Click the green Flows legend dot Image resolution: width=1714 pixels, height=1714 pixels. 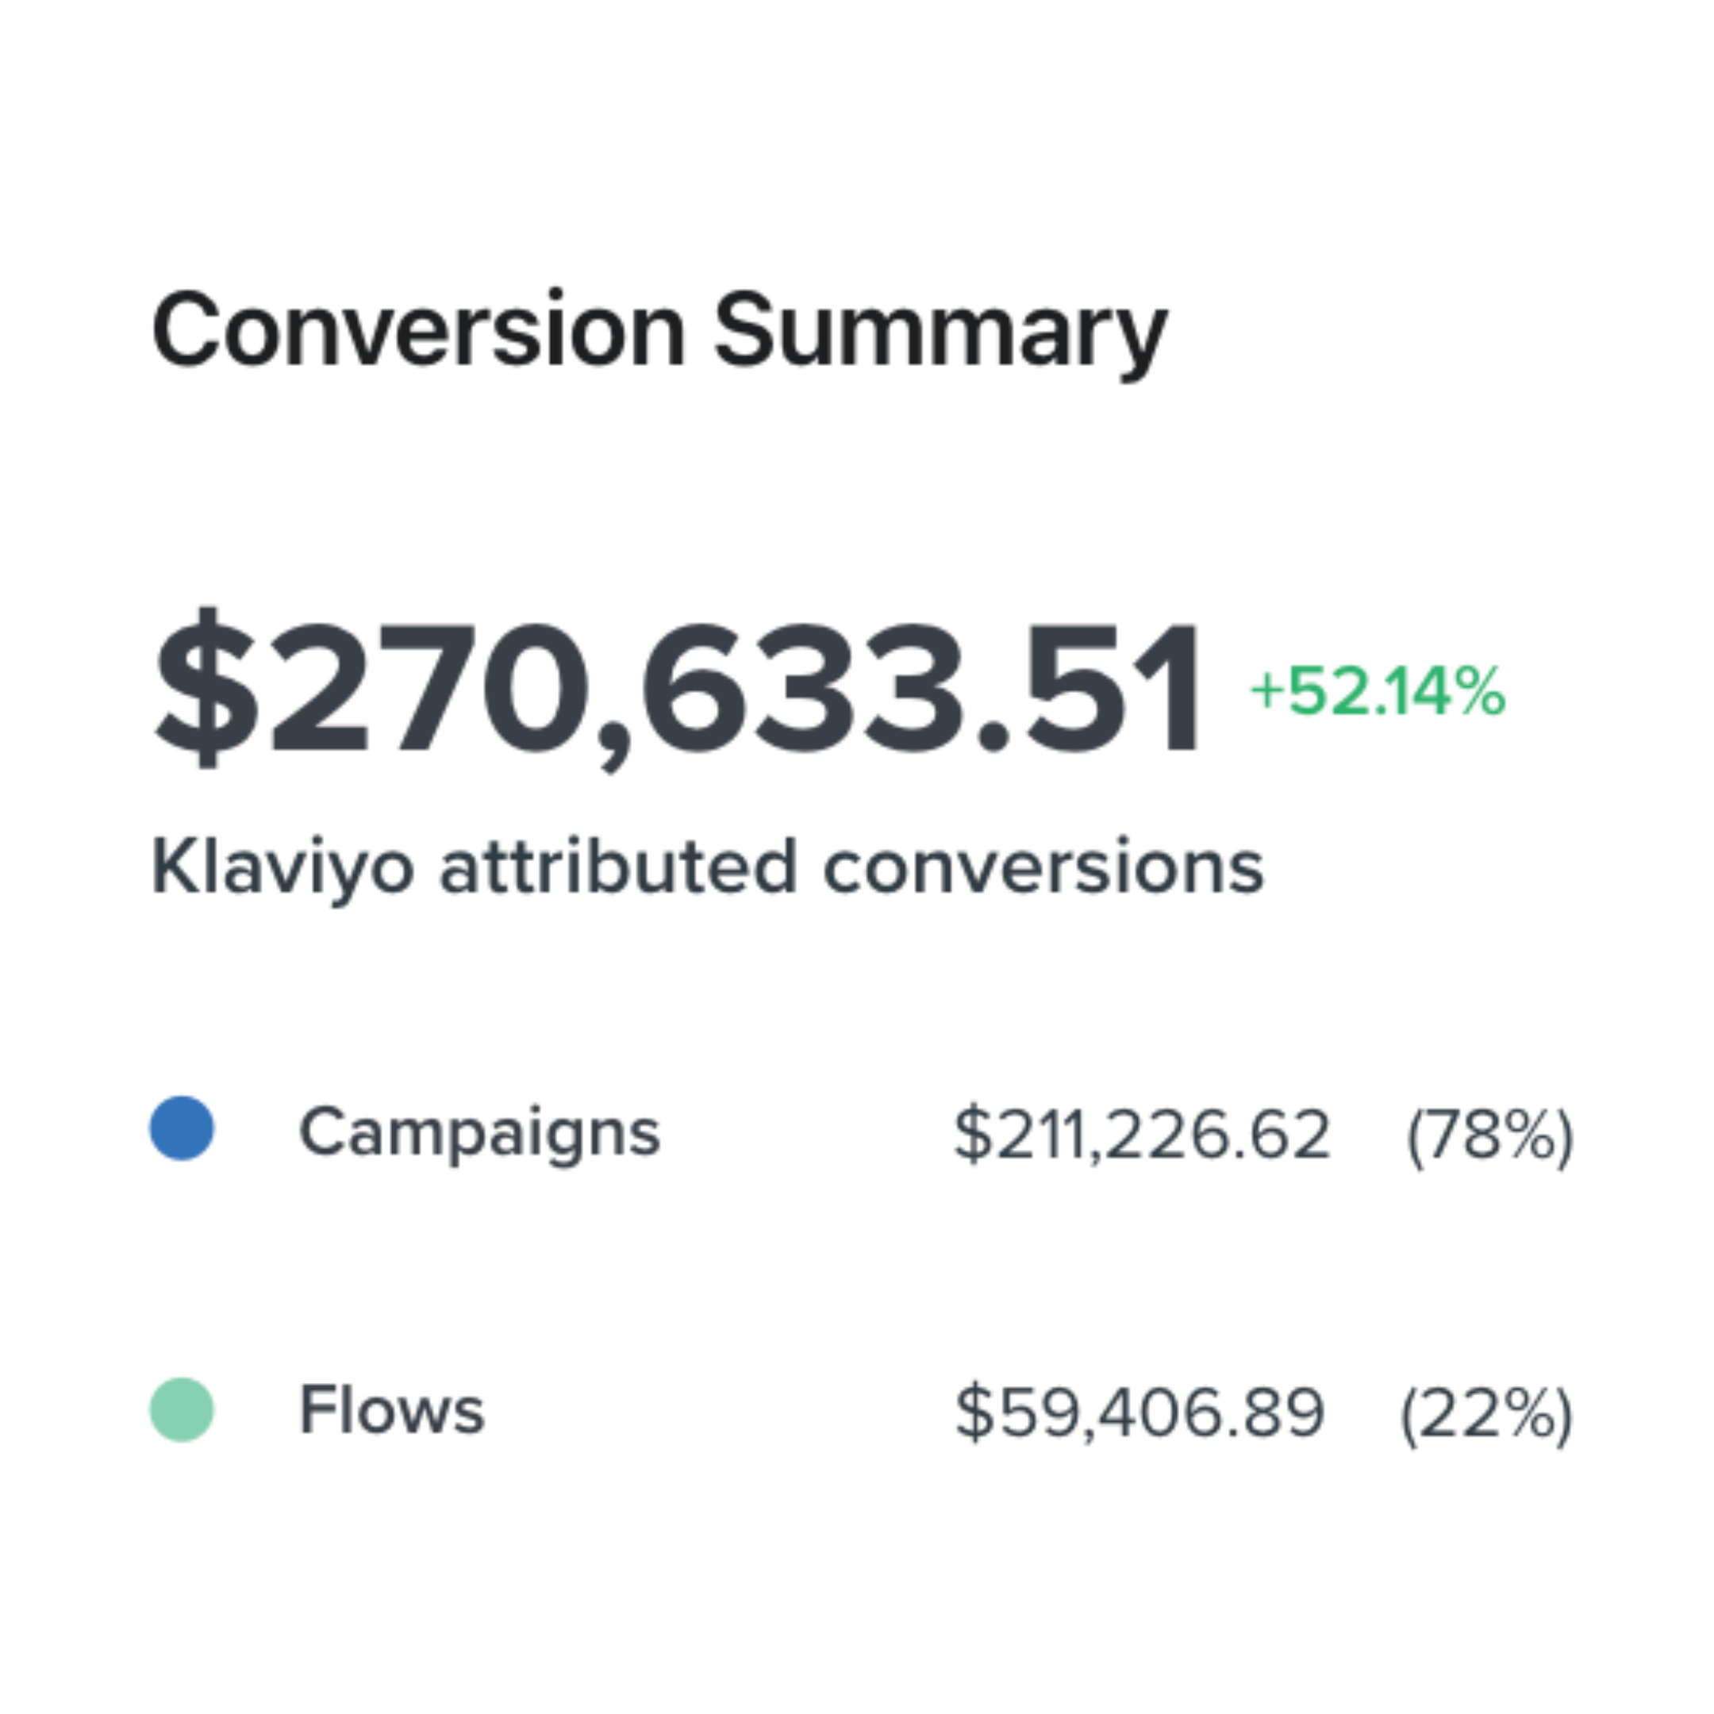pos(181,1410)
